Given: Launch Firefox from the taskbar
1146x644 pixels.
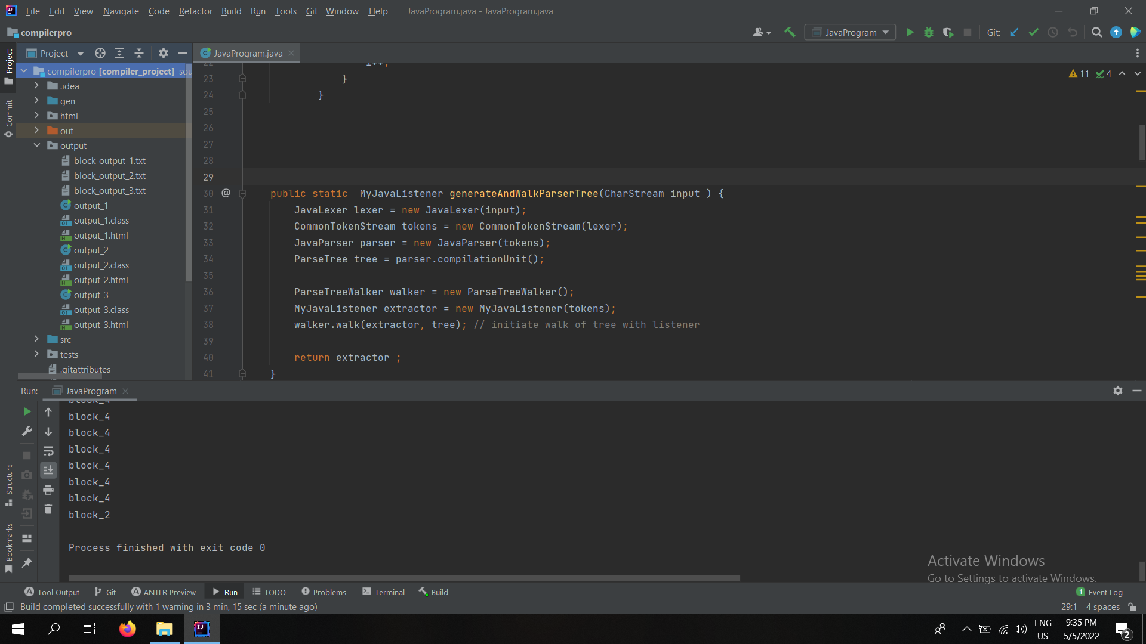Looking at the screenshot, I should [x=127, y=628].
